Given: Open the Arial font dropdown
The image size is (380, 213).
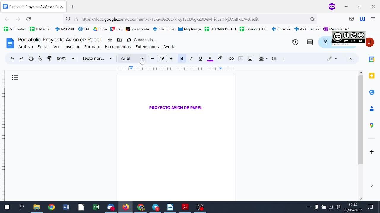Looking at the screenshot, I should coord(132,59).
